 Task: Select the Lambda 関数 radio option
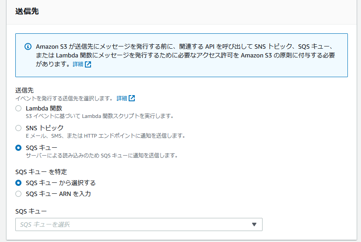coord(18,108)
